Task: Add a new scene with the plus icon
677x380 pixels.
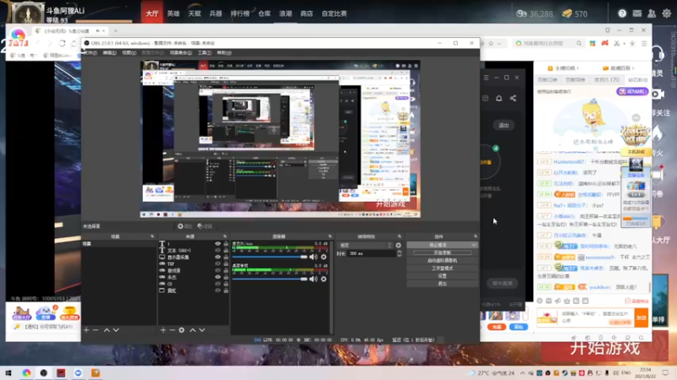Action: tap(86, 330)
